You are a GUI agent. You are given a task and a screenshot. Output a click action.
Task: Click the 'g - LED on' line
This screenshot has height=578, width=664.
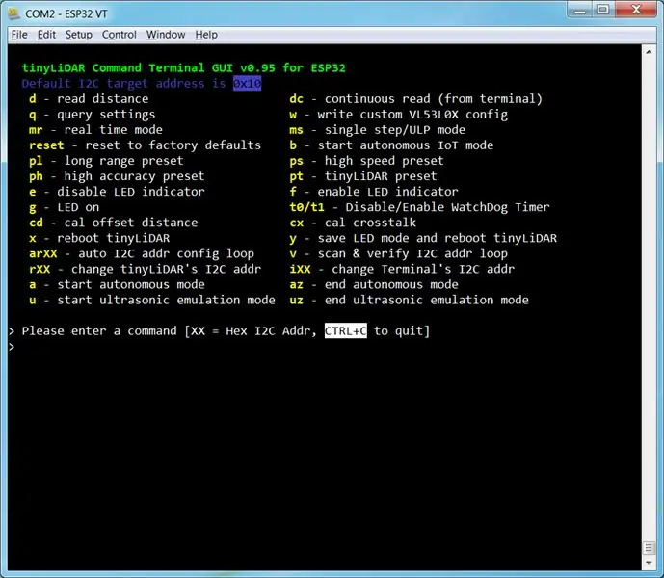point(64,207)
